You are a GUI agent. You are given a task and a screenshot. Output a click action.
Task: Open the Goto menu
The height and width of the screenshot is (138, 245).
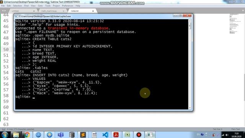coord(40,6)
